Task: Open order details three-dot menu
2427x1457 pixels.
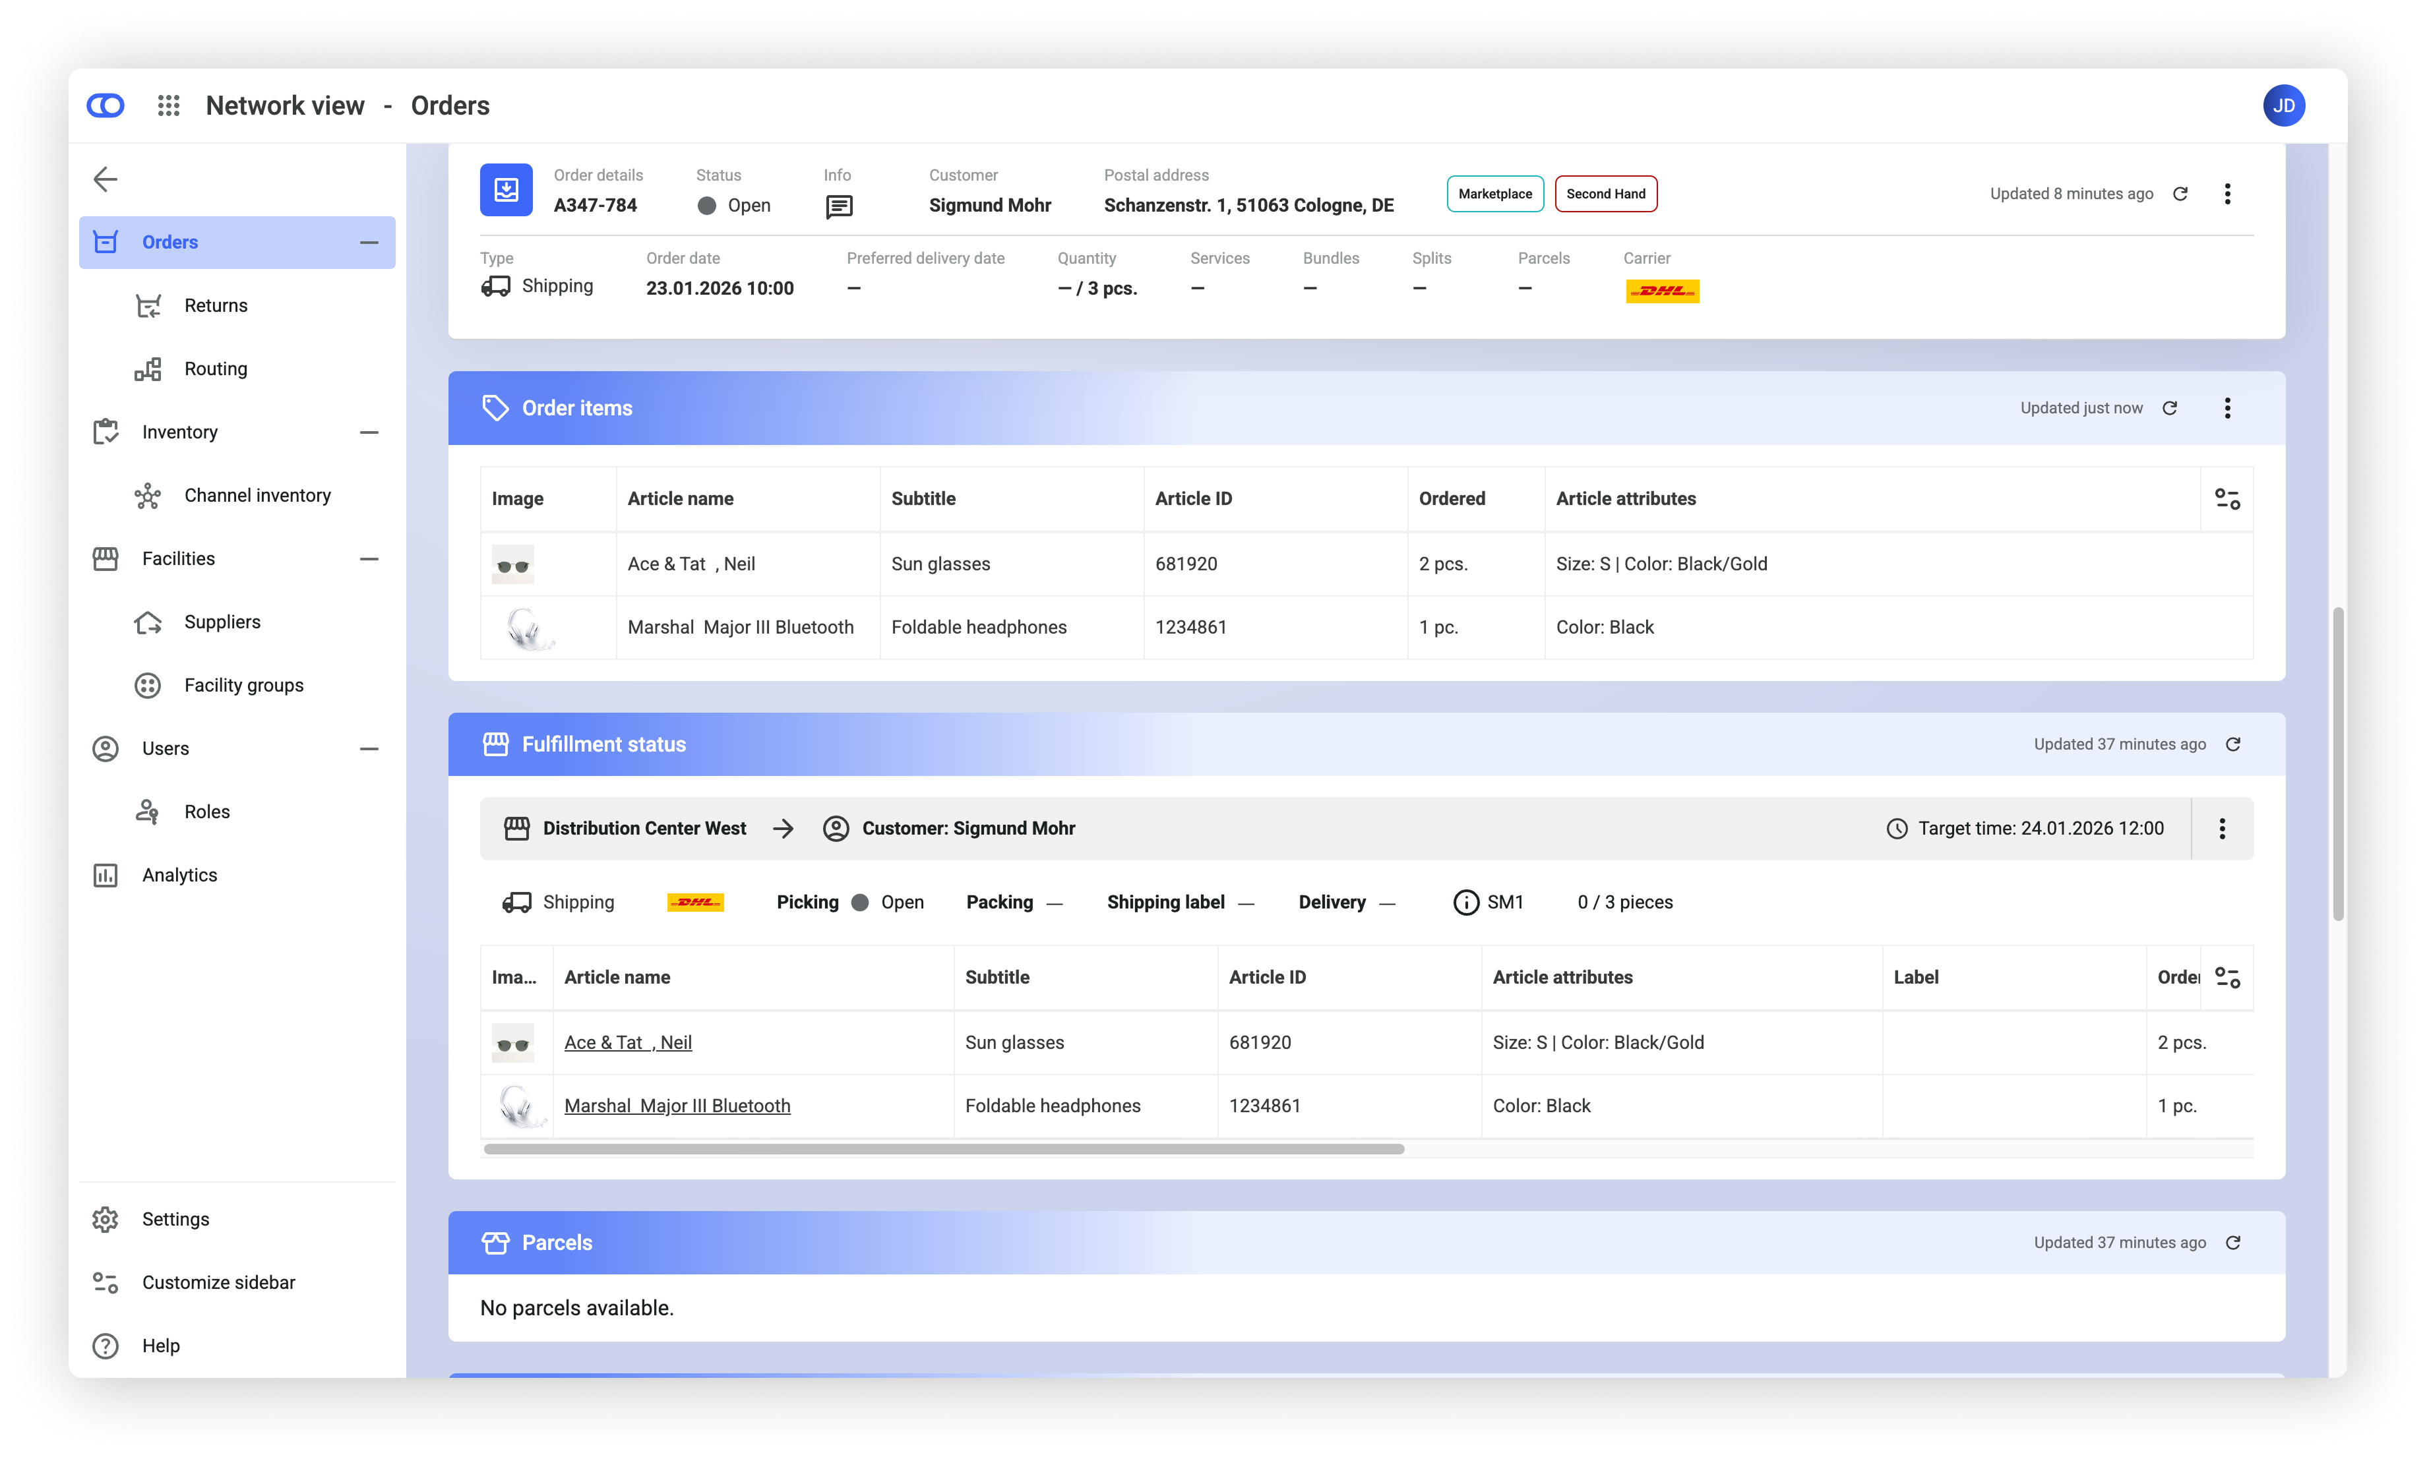Action: (2227, 193)
